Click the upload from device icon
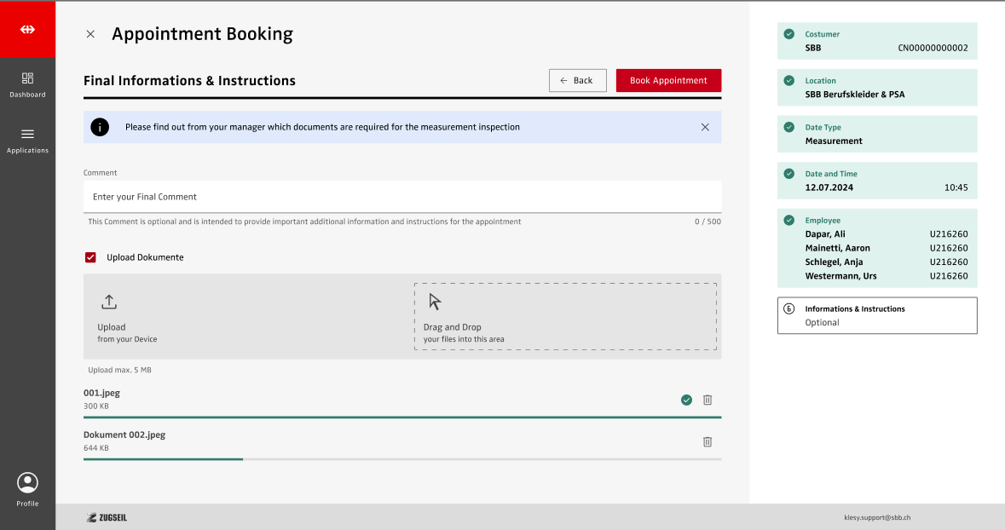Viewport: 1005px width, 530px height. point(109,302)
